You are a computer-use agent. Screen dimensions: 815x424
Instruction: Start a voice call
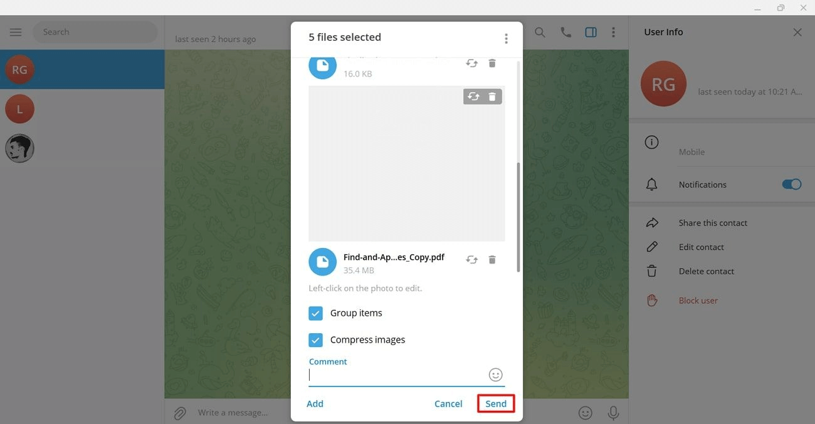[x=565, y=32]
